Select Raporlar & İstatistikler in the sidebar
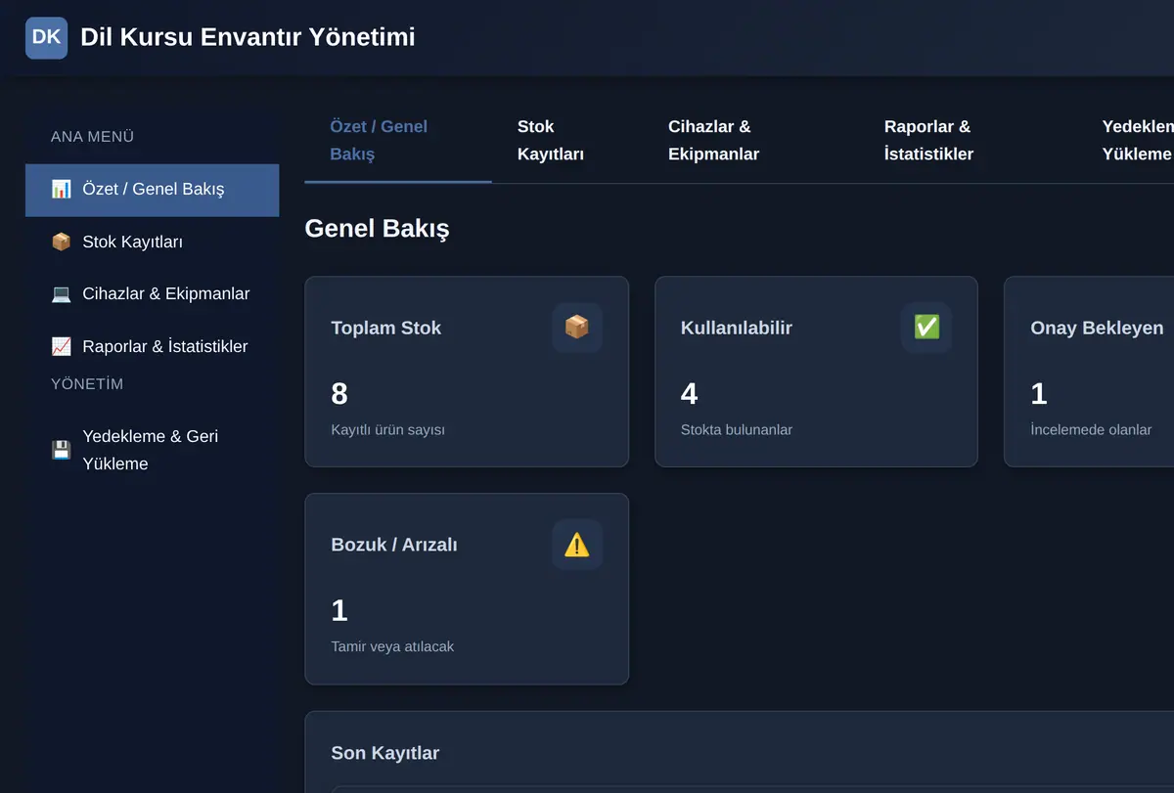Screen dimensions: 1174x793 pyautogui.click(x=153, y=346)
